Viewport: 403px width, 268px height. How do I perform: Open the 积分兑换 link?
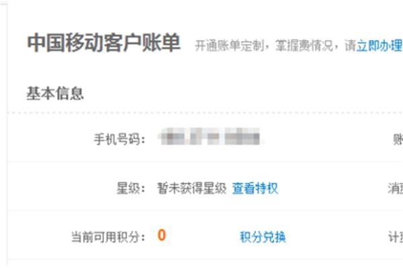(263, 237)
